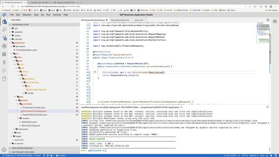
Task: Collapse the application folder
Action: pos(10,43)
